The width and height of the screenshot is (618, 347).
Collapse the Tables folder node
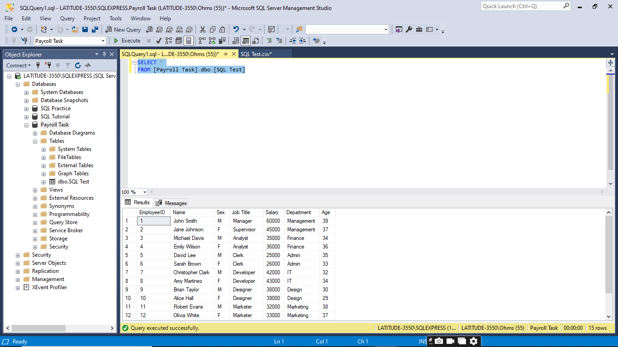pyautogui.click(x=35, y=141)
